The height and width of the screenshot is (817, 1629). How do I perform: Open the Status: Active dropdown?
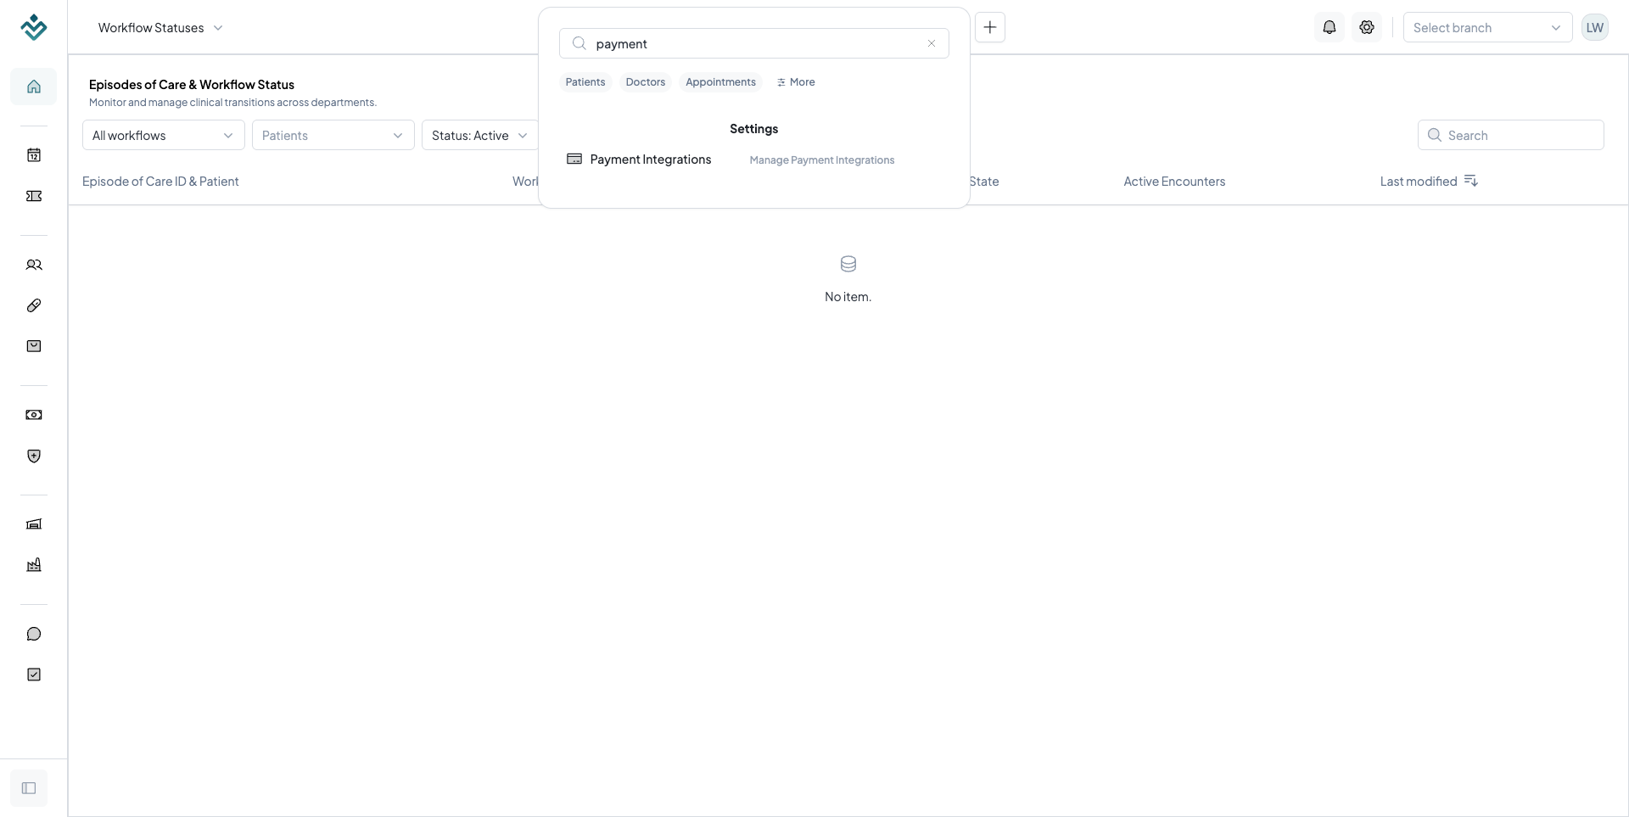(479, 135)
